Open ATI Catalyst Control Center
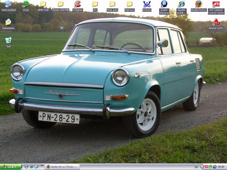 click(216, 8)
